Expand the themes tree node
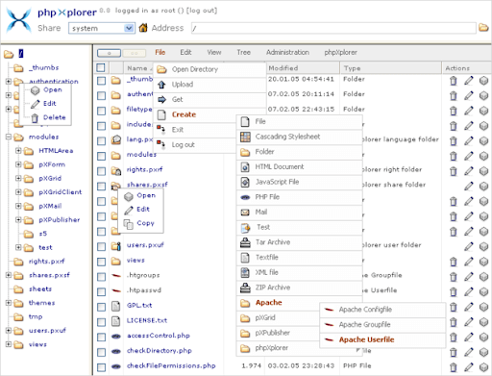492x376 pixels. point(9,303)
